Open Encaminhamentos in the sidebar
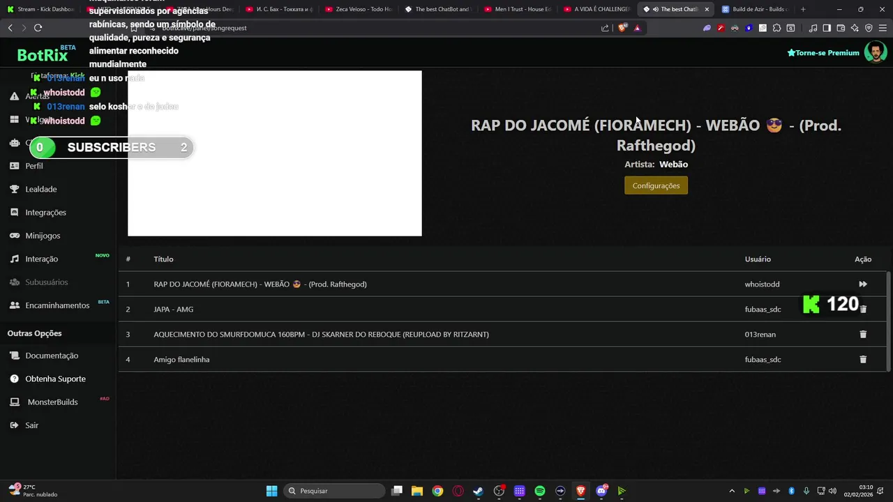Viewport: 893px width, 502px height. point(57,305)
